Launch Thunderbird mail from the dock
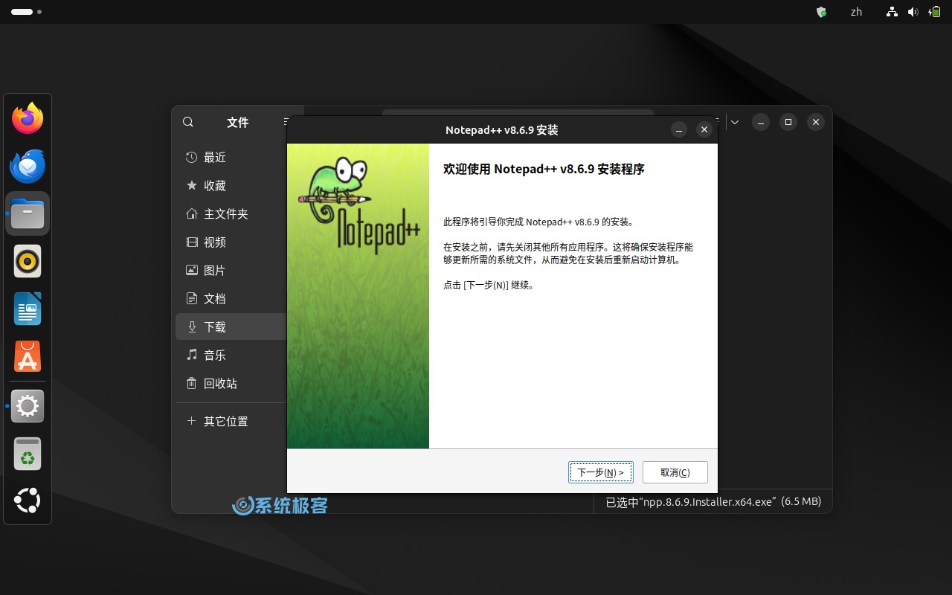Screen dimensions: 952x595 coord(28,166)
